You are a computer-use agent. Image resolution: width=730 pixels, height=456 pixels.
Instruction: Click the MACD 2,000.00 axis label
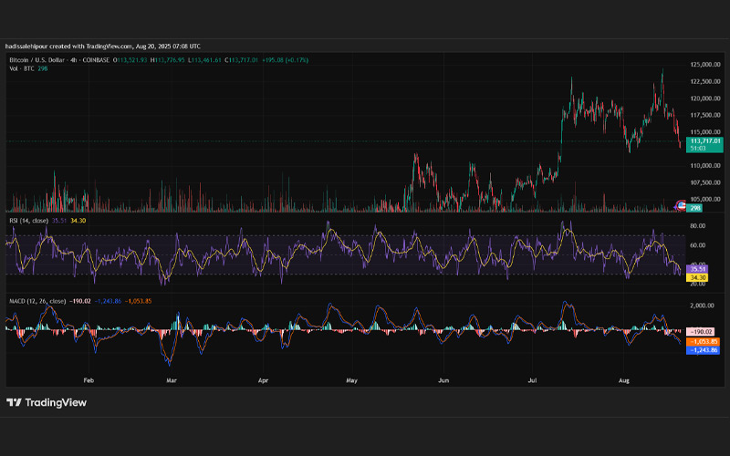pyautogui.click(x=702, y=306)
